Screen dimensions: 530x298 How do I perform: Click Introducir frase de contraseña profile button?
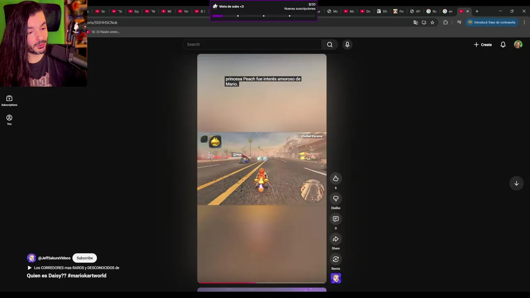pyautogui.click(x=491, y=22)
